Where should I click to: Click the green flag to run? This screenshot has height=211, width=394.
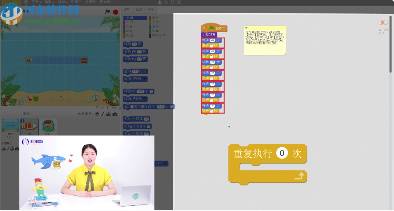pos(108,12)
